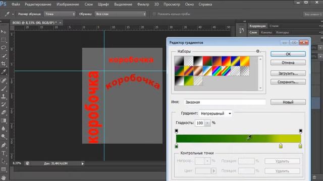Switch to the Коррекция panel tab

pyautogui.click(x=257, y=26)
